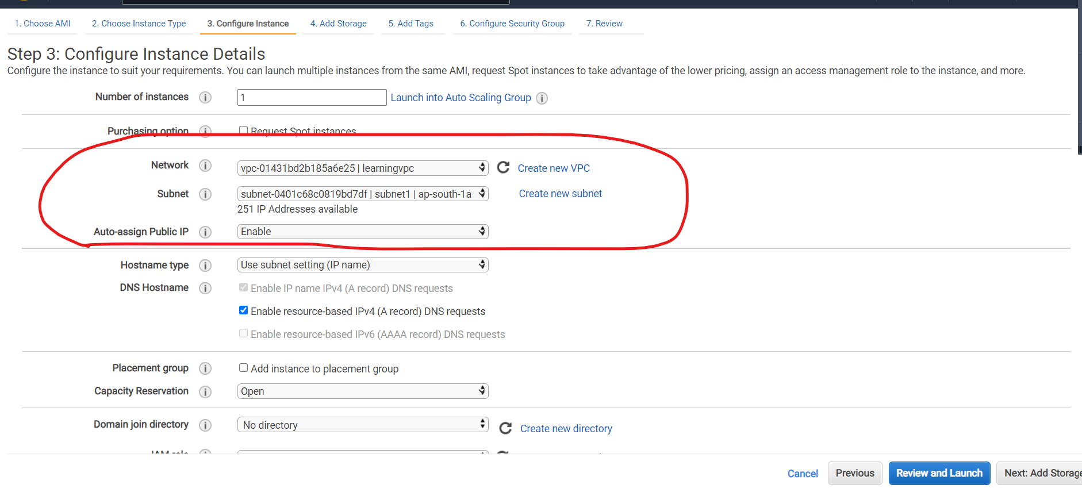
Task: Click Cancel link at bottom
Action: pyautogui.click(x=803, y=474)
